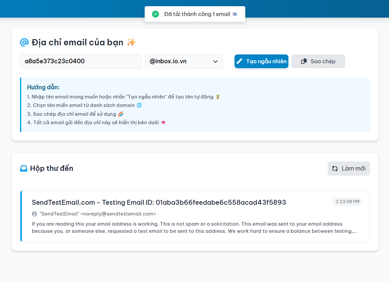The image size is (389, 282).
Task: Click the @ icon beside the email heading
Action: point(24,42)
